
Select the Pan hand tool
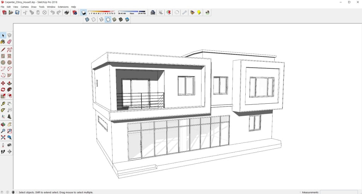pos(10,125)
